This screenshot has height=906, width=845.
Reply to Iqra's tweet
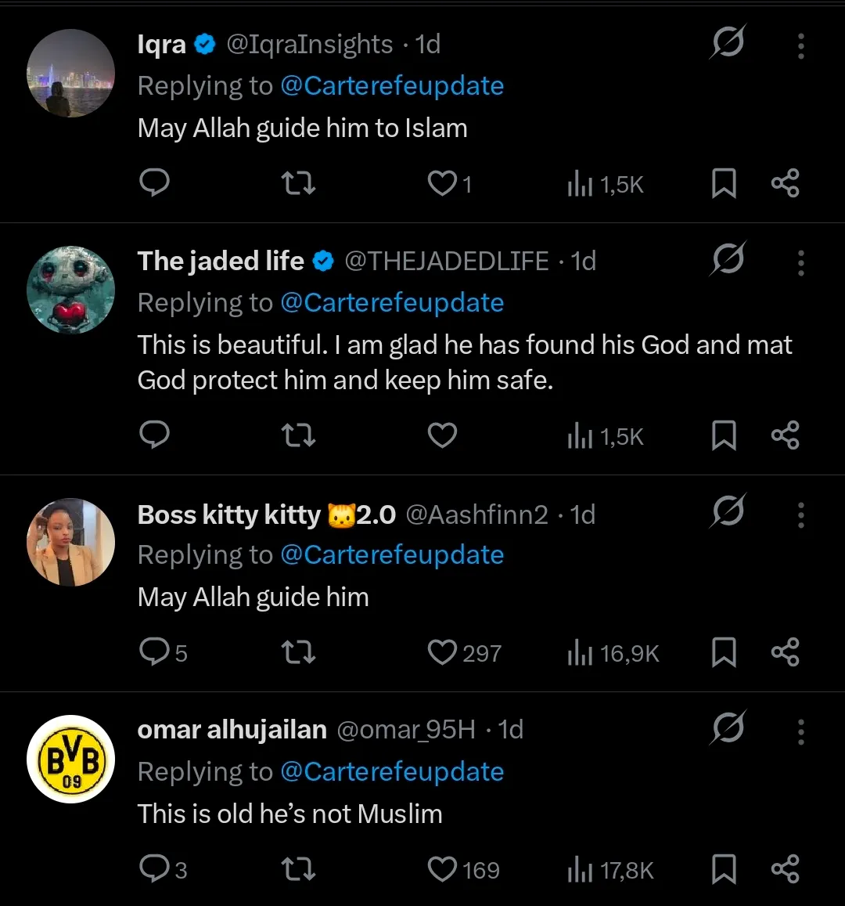(x=154, y=183)
